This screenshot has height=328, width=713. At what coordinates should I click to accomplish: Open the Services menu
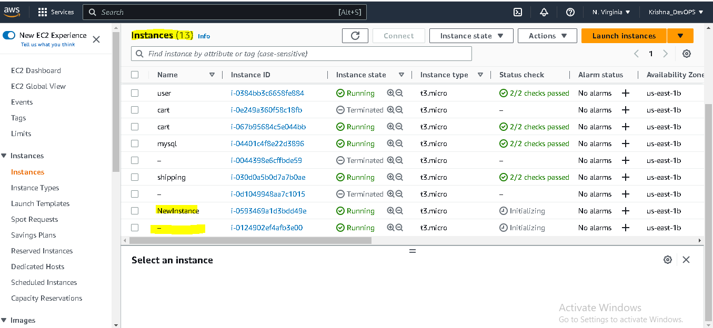tap(56, 12)
